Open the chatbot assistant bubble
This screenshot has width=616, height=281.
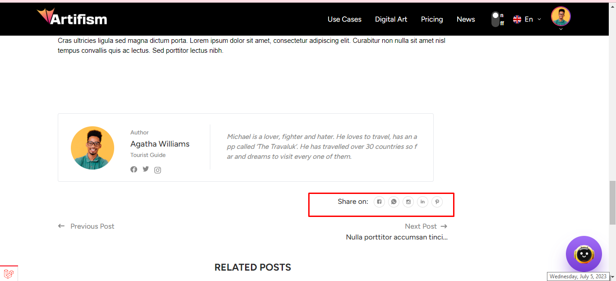point(584,254)
